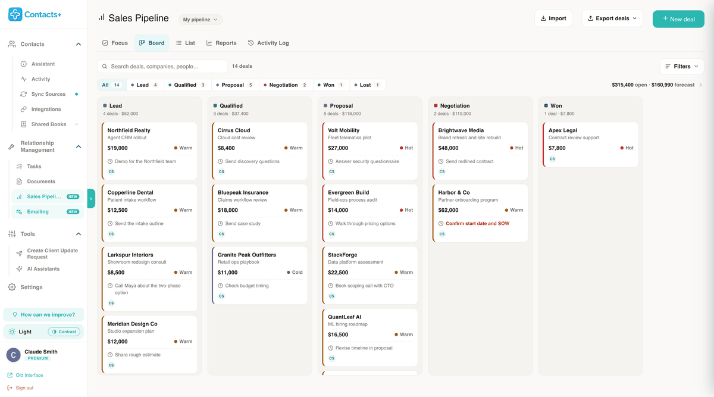Click Cold priority indicator on Granite Peak
Screen dimensions: 714x397
point(295,273)
